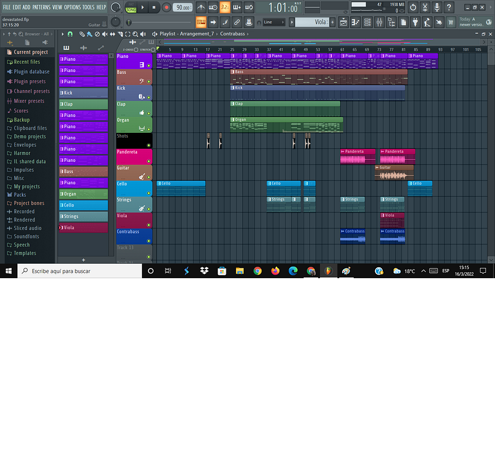Open the help question mark button

(x=449, y=7)
